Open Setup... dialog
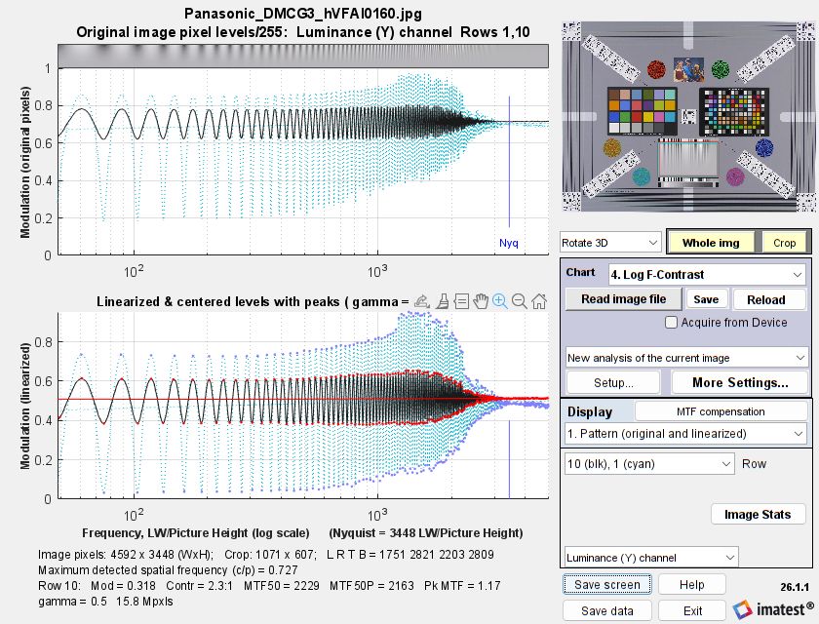This screenshot has width=819, height=624. pyautogui.click(x=613, y=383)
